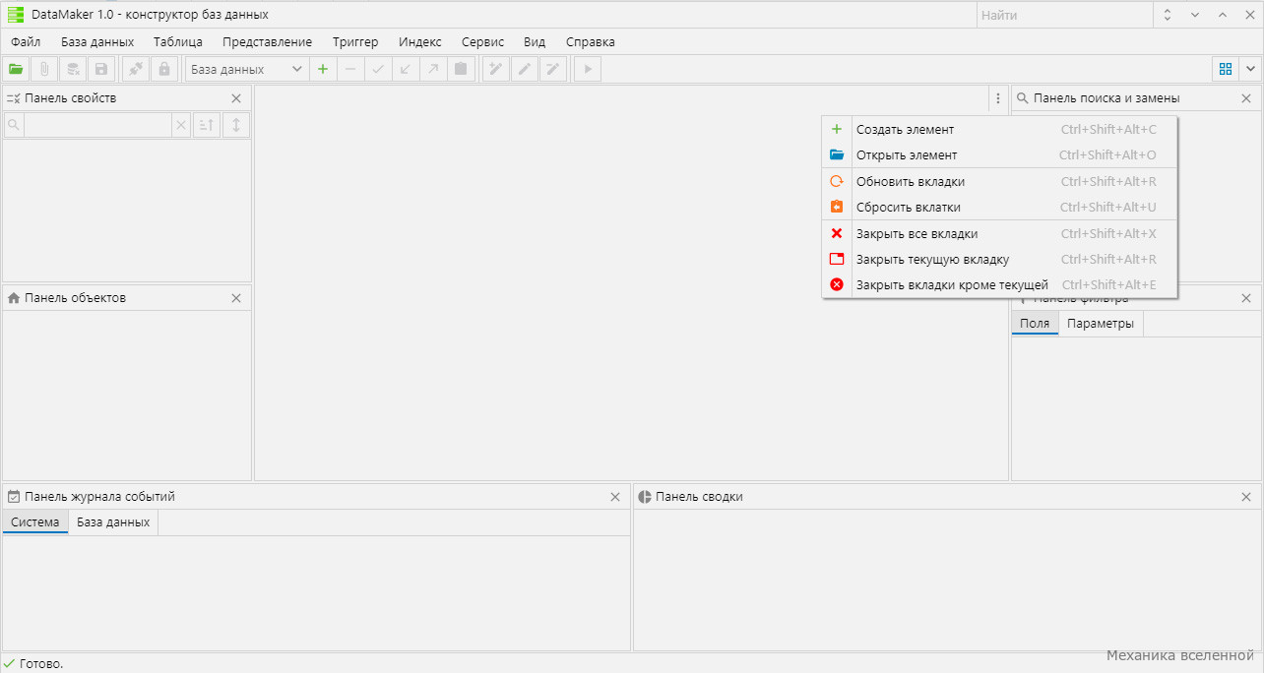The width and height of the screenshot is (1264, 673).
Task: Click the plug connect toolbar icon
Action: [x=136, y=69]
